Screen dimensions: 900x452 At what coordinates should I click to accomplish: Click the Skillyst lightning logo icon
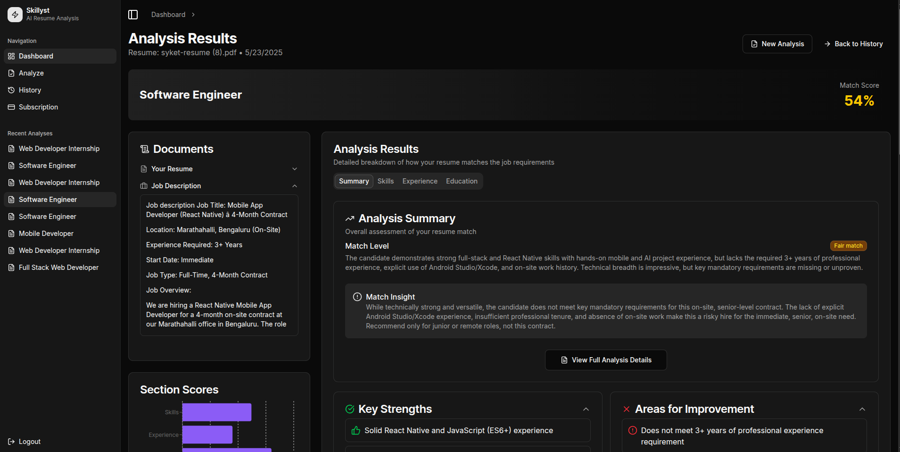tap(15, 15)
